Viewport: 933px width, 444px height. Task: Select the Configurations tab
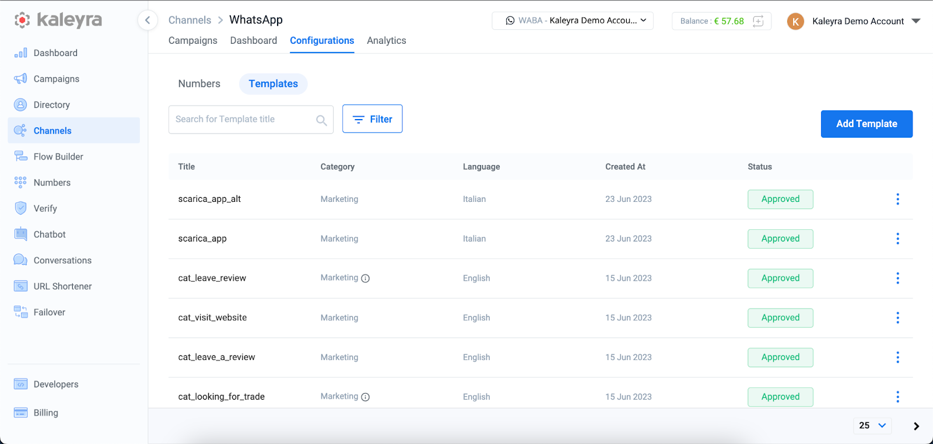[x=322, y=40]
